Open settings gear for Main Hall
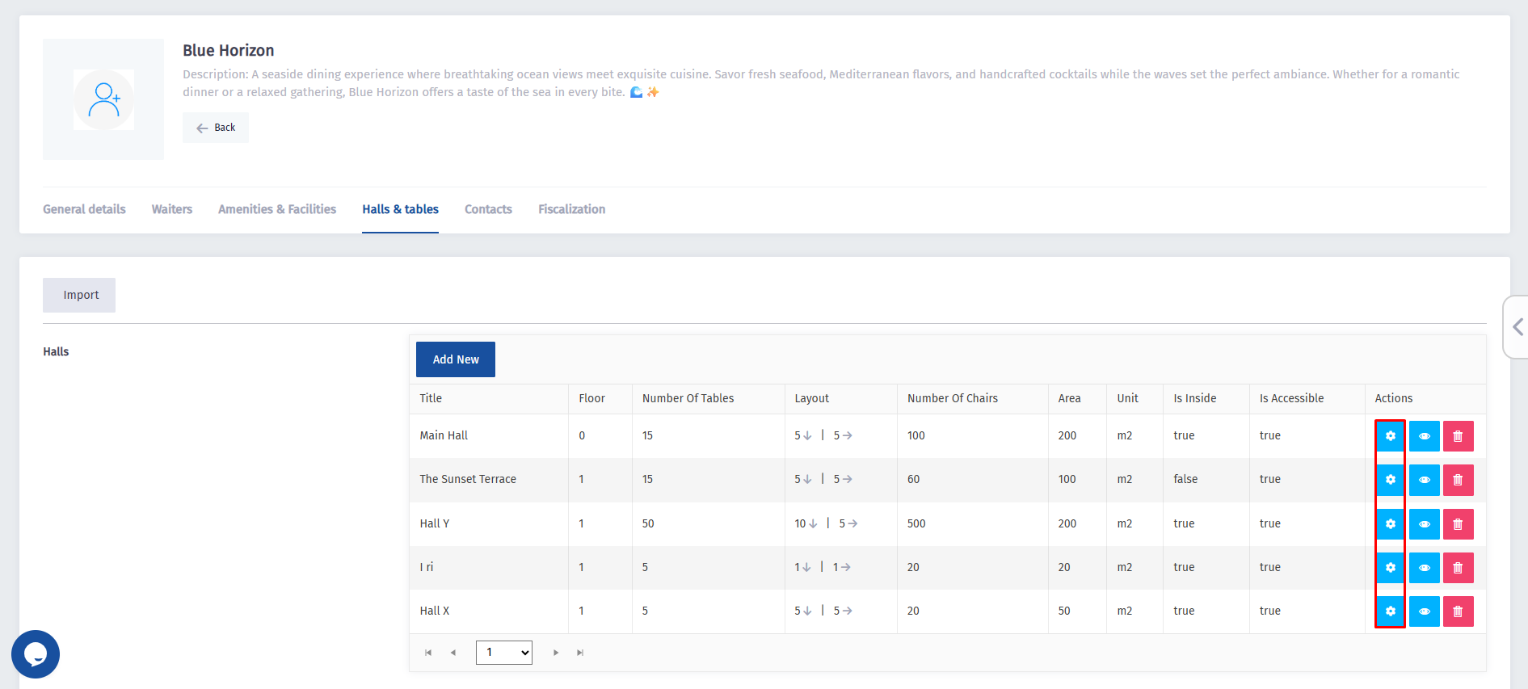1528x689 pixels. (1390, 436)
